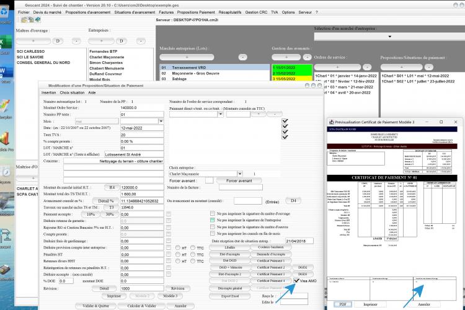Click the Modèle 3 button

170,296
